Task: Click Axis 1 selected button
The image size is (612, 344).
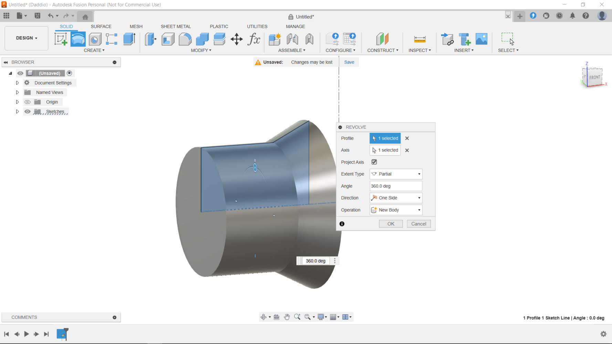Action: (x=385, y=150)
